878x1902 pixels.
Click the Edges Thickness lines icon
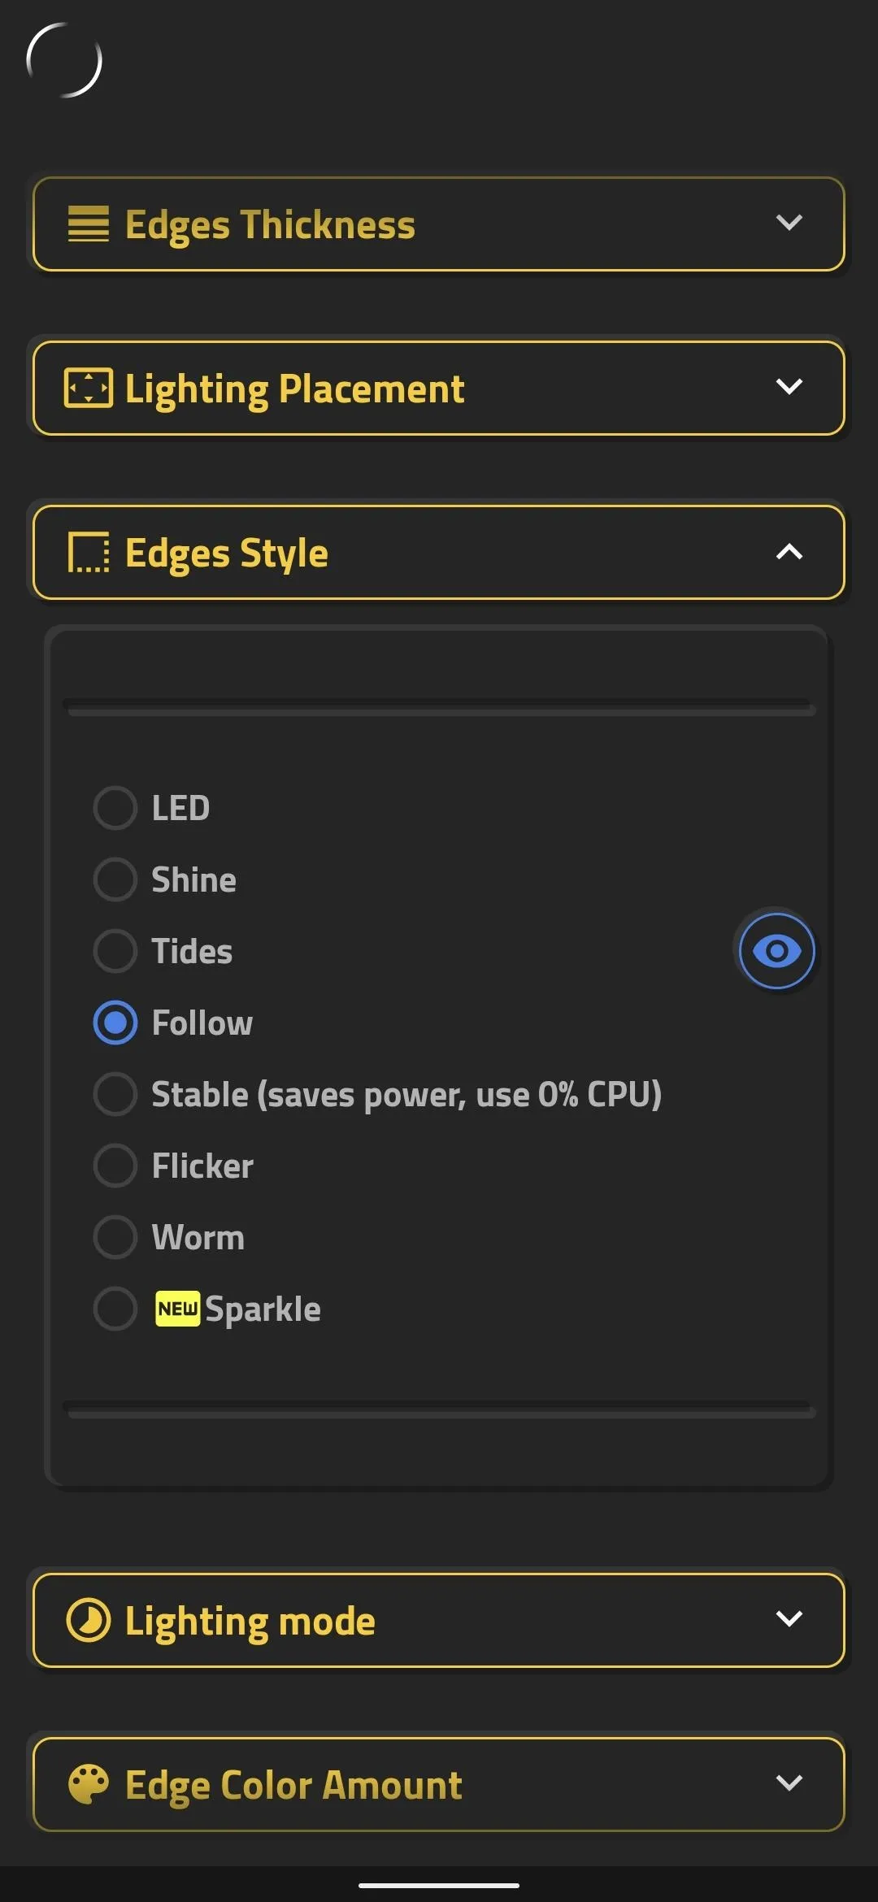(88, 224)
